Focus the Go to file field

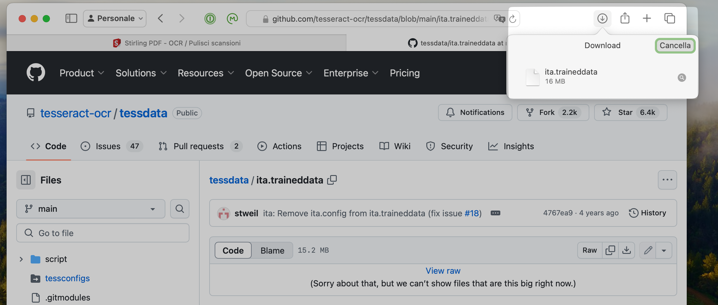(x=103, y=233)
